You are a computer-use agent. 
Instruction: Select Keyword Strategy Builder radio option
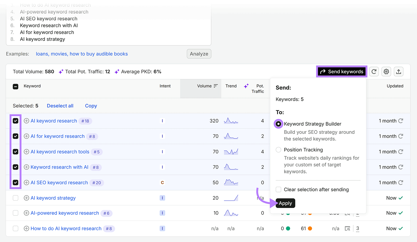tap(278, 124)
